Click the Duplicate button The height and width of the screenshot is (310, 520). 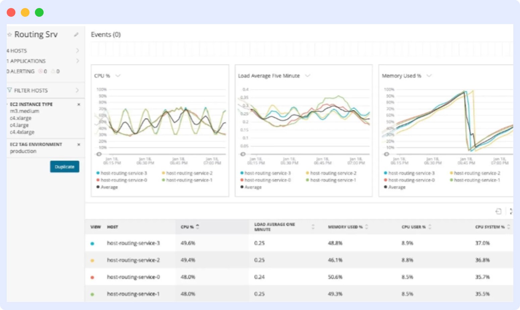point(65,167)
